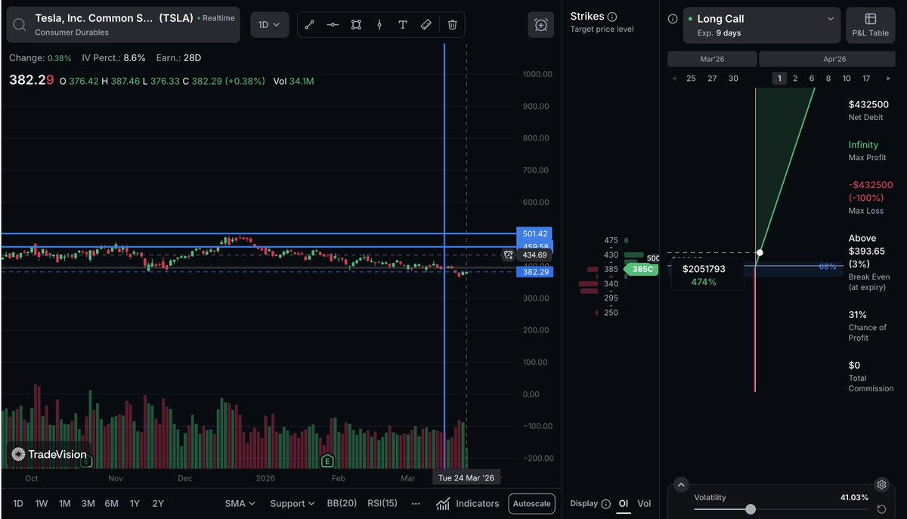This screenshot has height=519, width=907.
Task: Click the breakeven point on payoff line
Action: coord(760,252)
